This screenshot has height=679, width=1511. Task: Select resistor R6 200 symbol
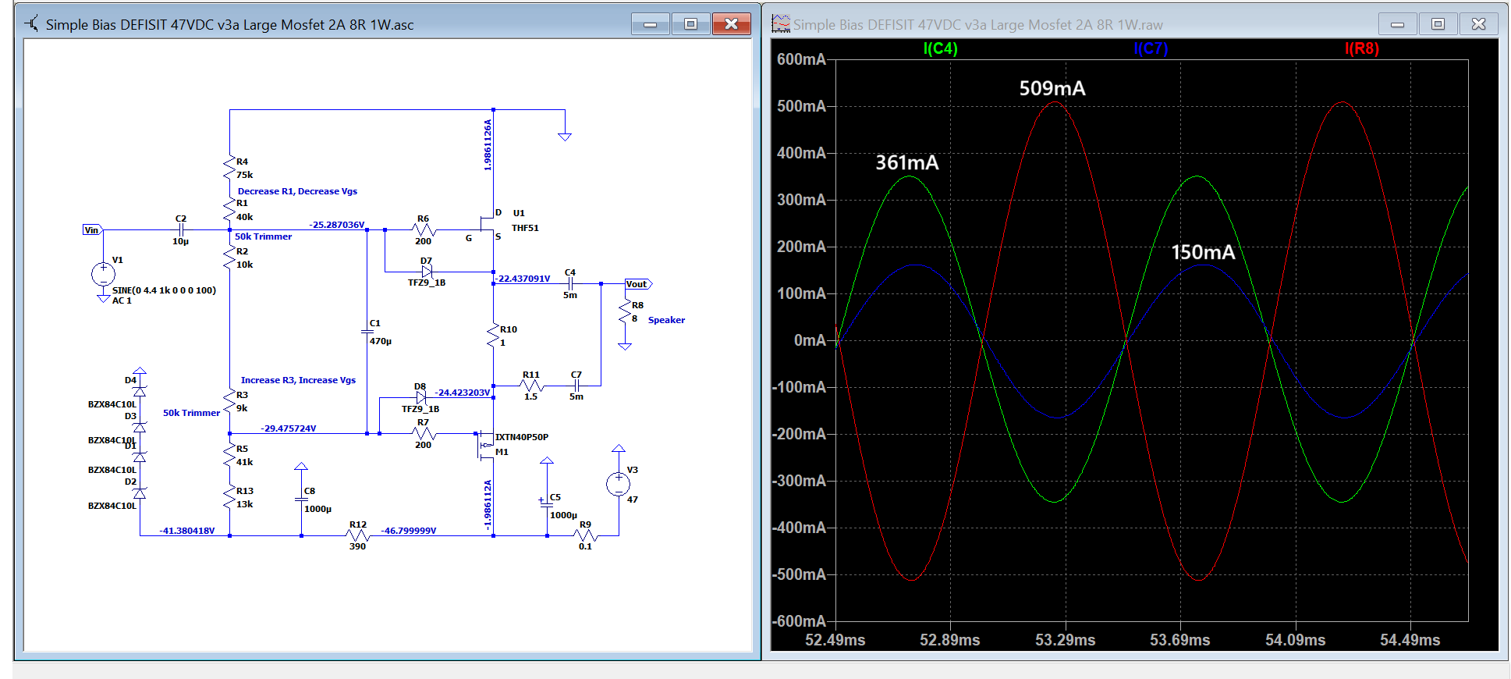(x=424, y=229)
